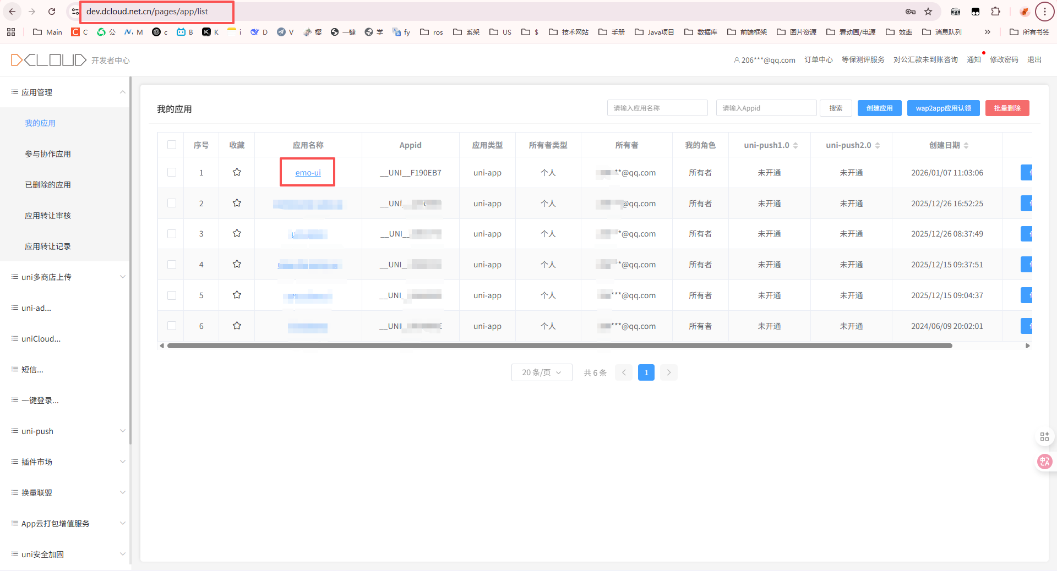Screen dimensions: 1057x571
Task: Sort by 创建日期 column arrows
Action: (x=966, y=145)
